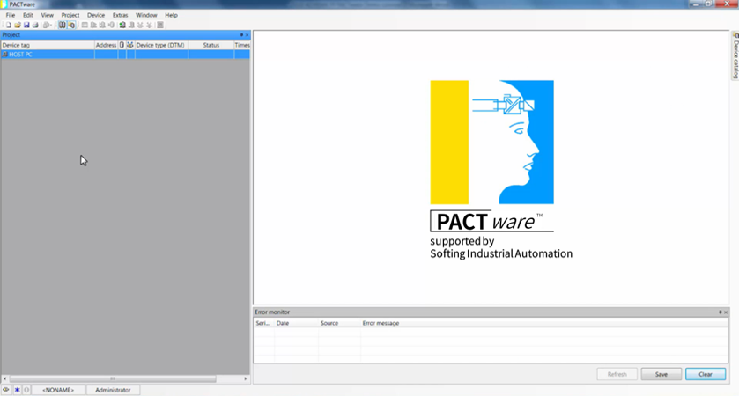Image resolution: width=739 pixels, height=396 pixels.
Task: Click the last toolbar icon with grid lines
Action: coord(160,25)
